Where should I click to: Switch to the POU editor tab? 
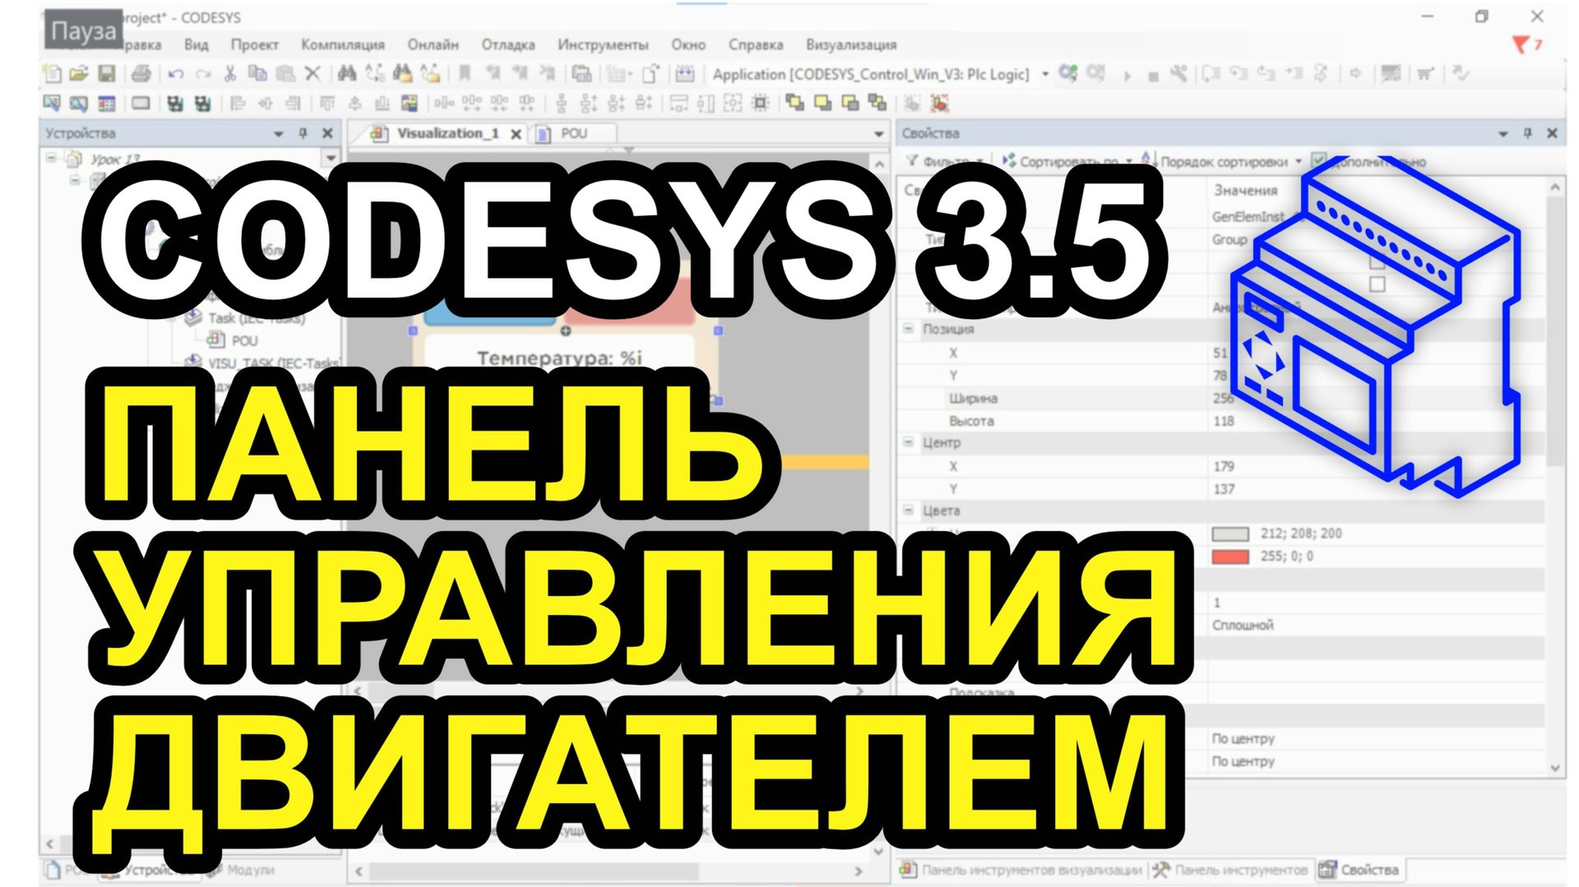(573, 133)
